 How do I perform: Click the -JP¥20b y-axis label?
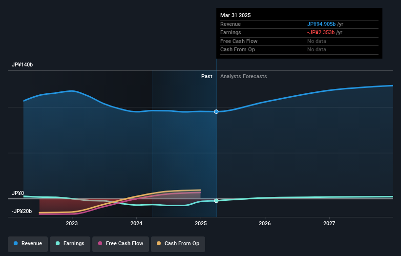tap(22, 211)
